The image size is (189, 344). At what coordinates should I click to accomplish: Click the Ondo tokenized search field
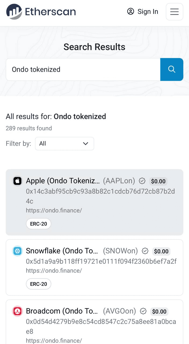83,69
